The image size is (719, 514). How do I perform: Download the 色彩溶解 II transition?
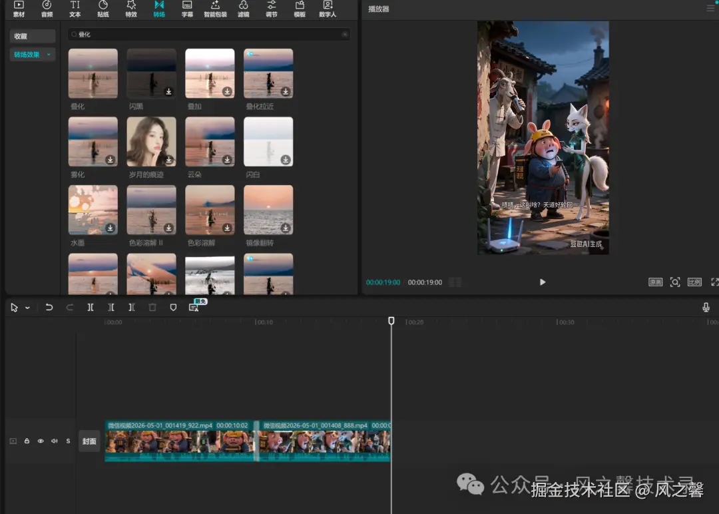(168, 228)
